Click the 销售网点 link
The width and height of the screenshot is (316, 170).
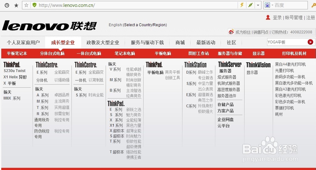coord(261,32)
